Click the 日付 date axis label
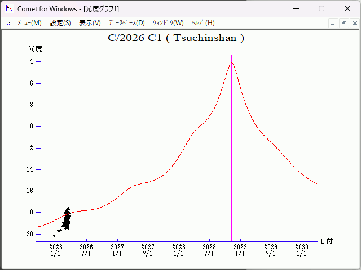361x270 pixels. click(x=326, y=241)
